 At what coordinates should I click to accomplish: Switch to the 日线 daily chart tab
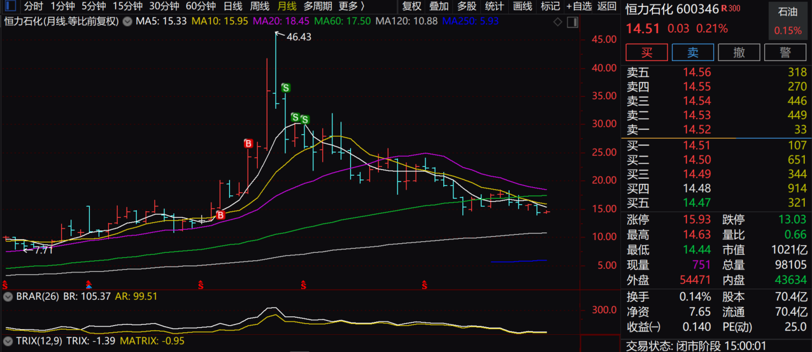pyautogui.click(x=232, y=6)
